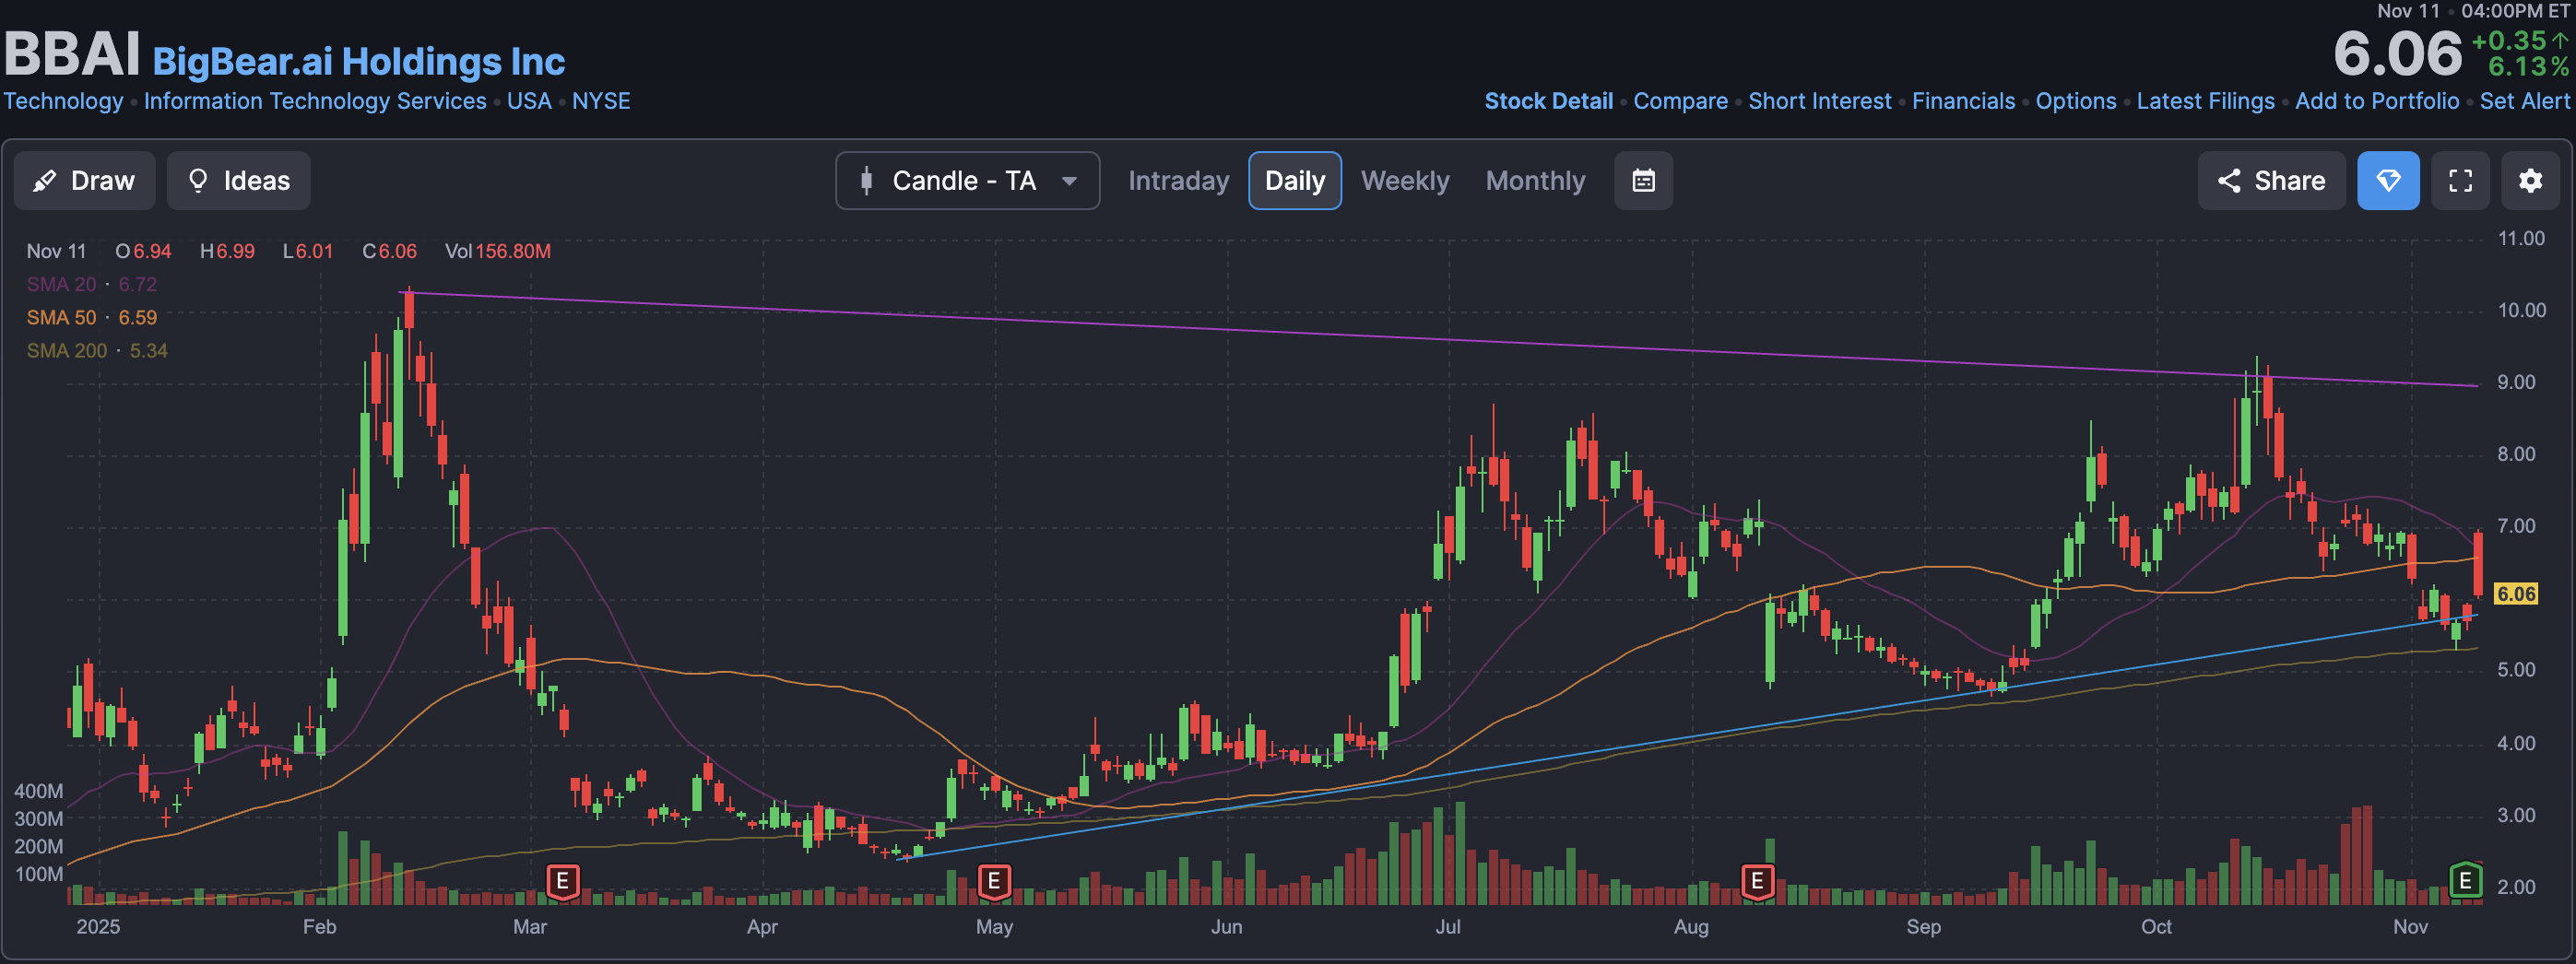Switch to Weekly timeframe
The height and width of the screenshot is (964, 2576).
pyautogui.click(x=1404, y=181)
